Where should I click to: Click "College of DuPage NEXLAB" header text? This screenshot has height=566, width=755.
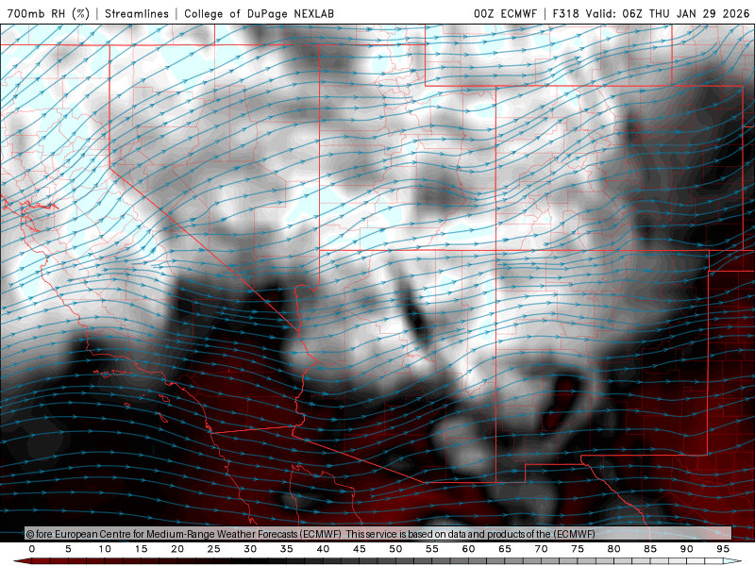[259, 13]
